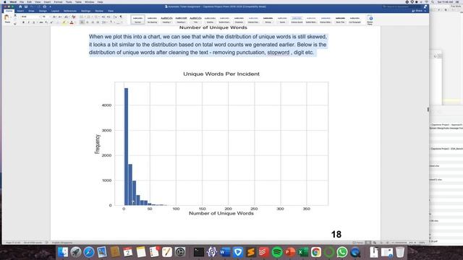Toggle align text left
The width and height of the screenshot is (463, 260).
(x=82, y=22)
